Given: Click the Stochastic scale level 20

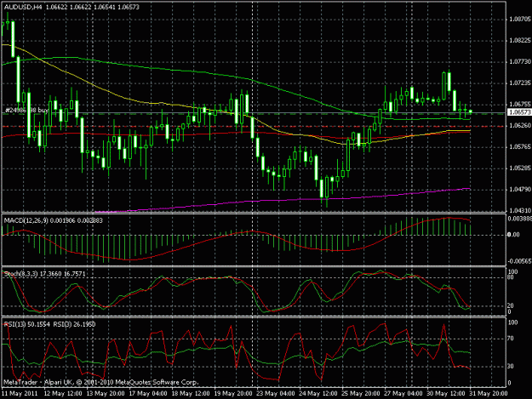Looking at the screenshot, I should [512, 305].
